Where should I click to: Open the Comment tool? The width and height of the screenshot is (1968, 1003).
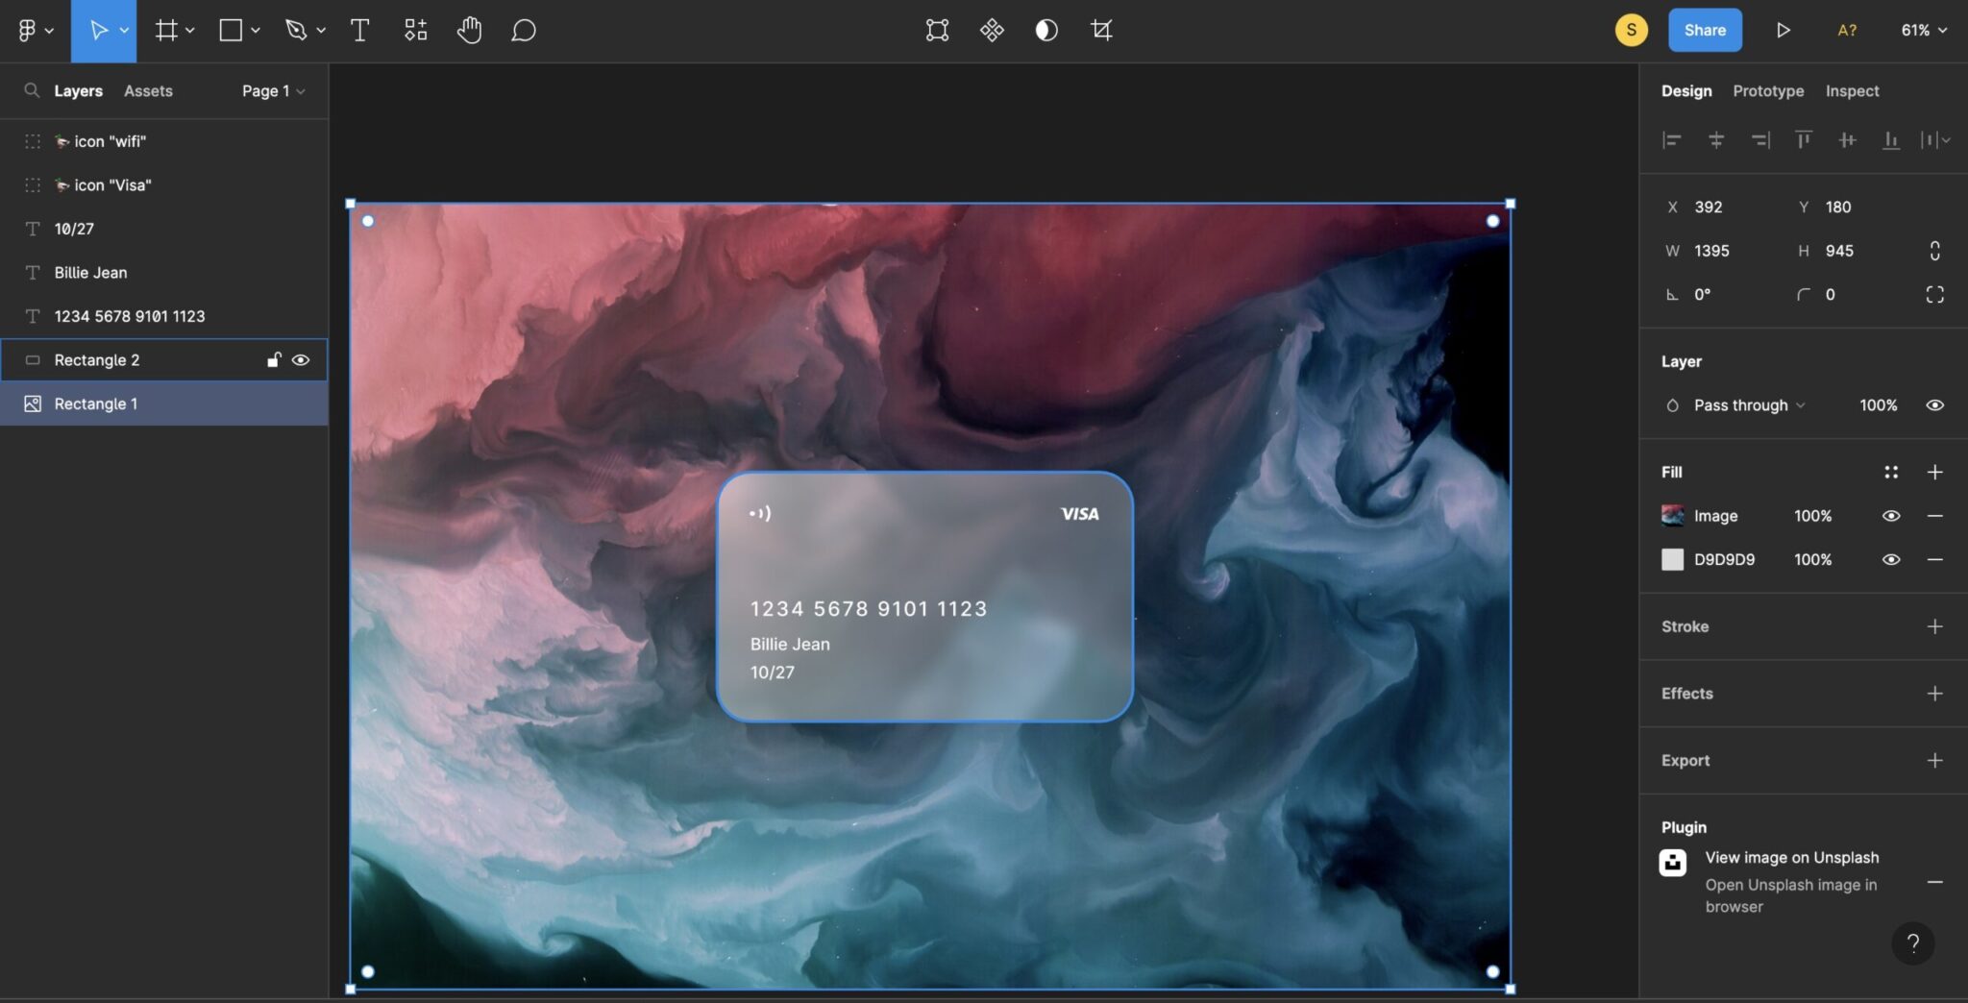(x=523, y=30)
